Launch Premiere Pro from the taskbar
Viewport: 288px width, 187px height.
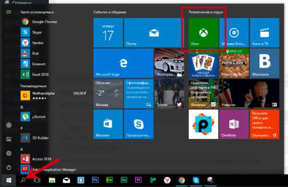(x=138, y=180)
